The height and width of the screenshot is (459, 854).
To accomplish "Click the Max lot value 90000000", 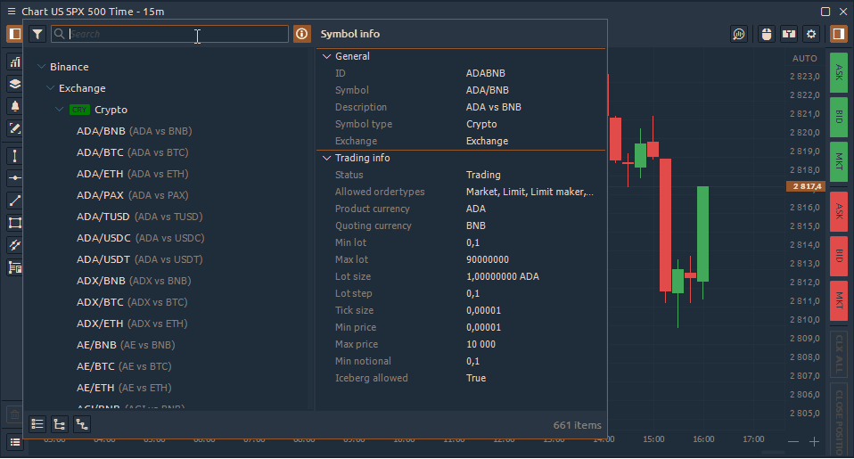I will (x=488, y=259).
